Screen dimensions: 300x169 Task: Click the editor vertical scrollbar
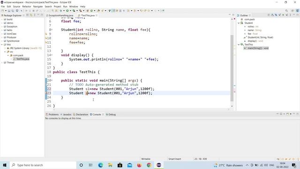232,68
